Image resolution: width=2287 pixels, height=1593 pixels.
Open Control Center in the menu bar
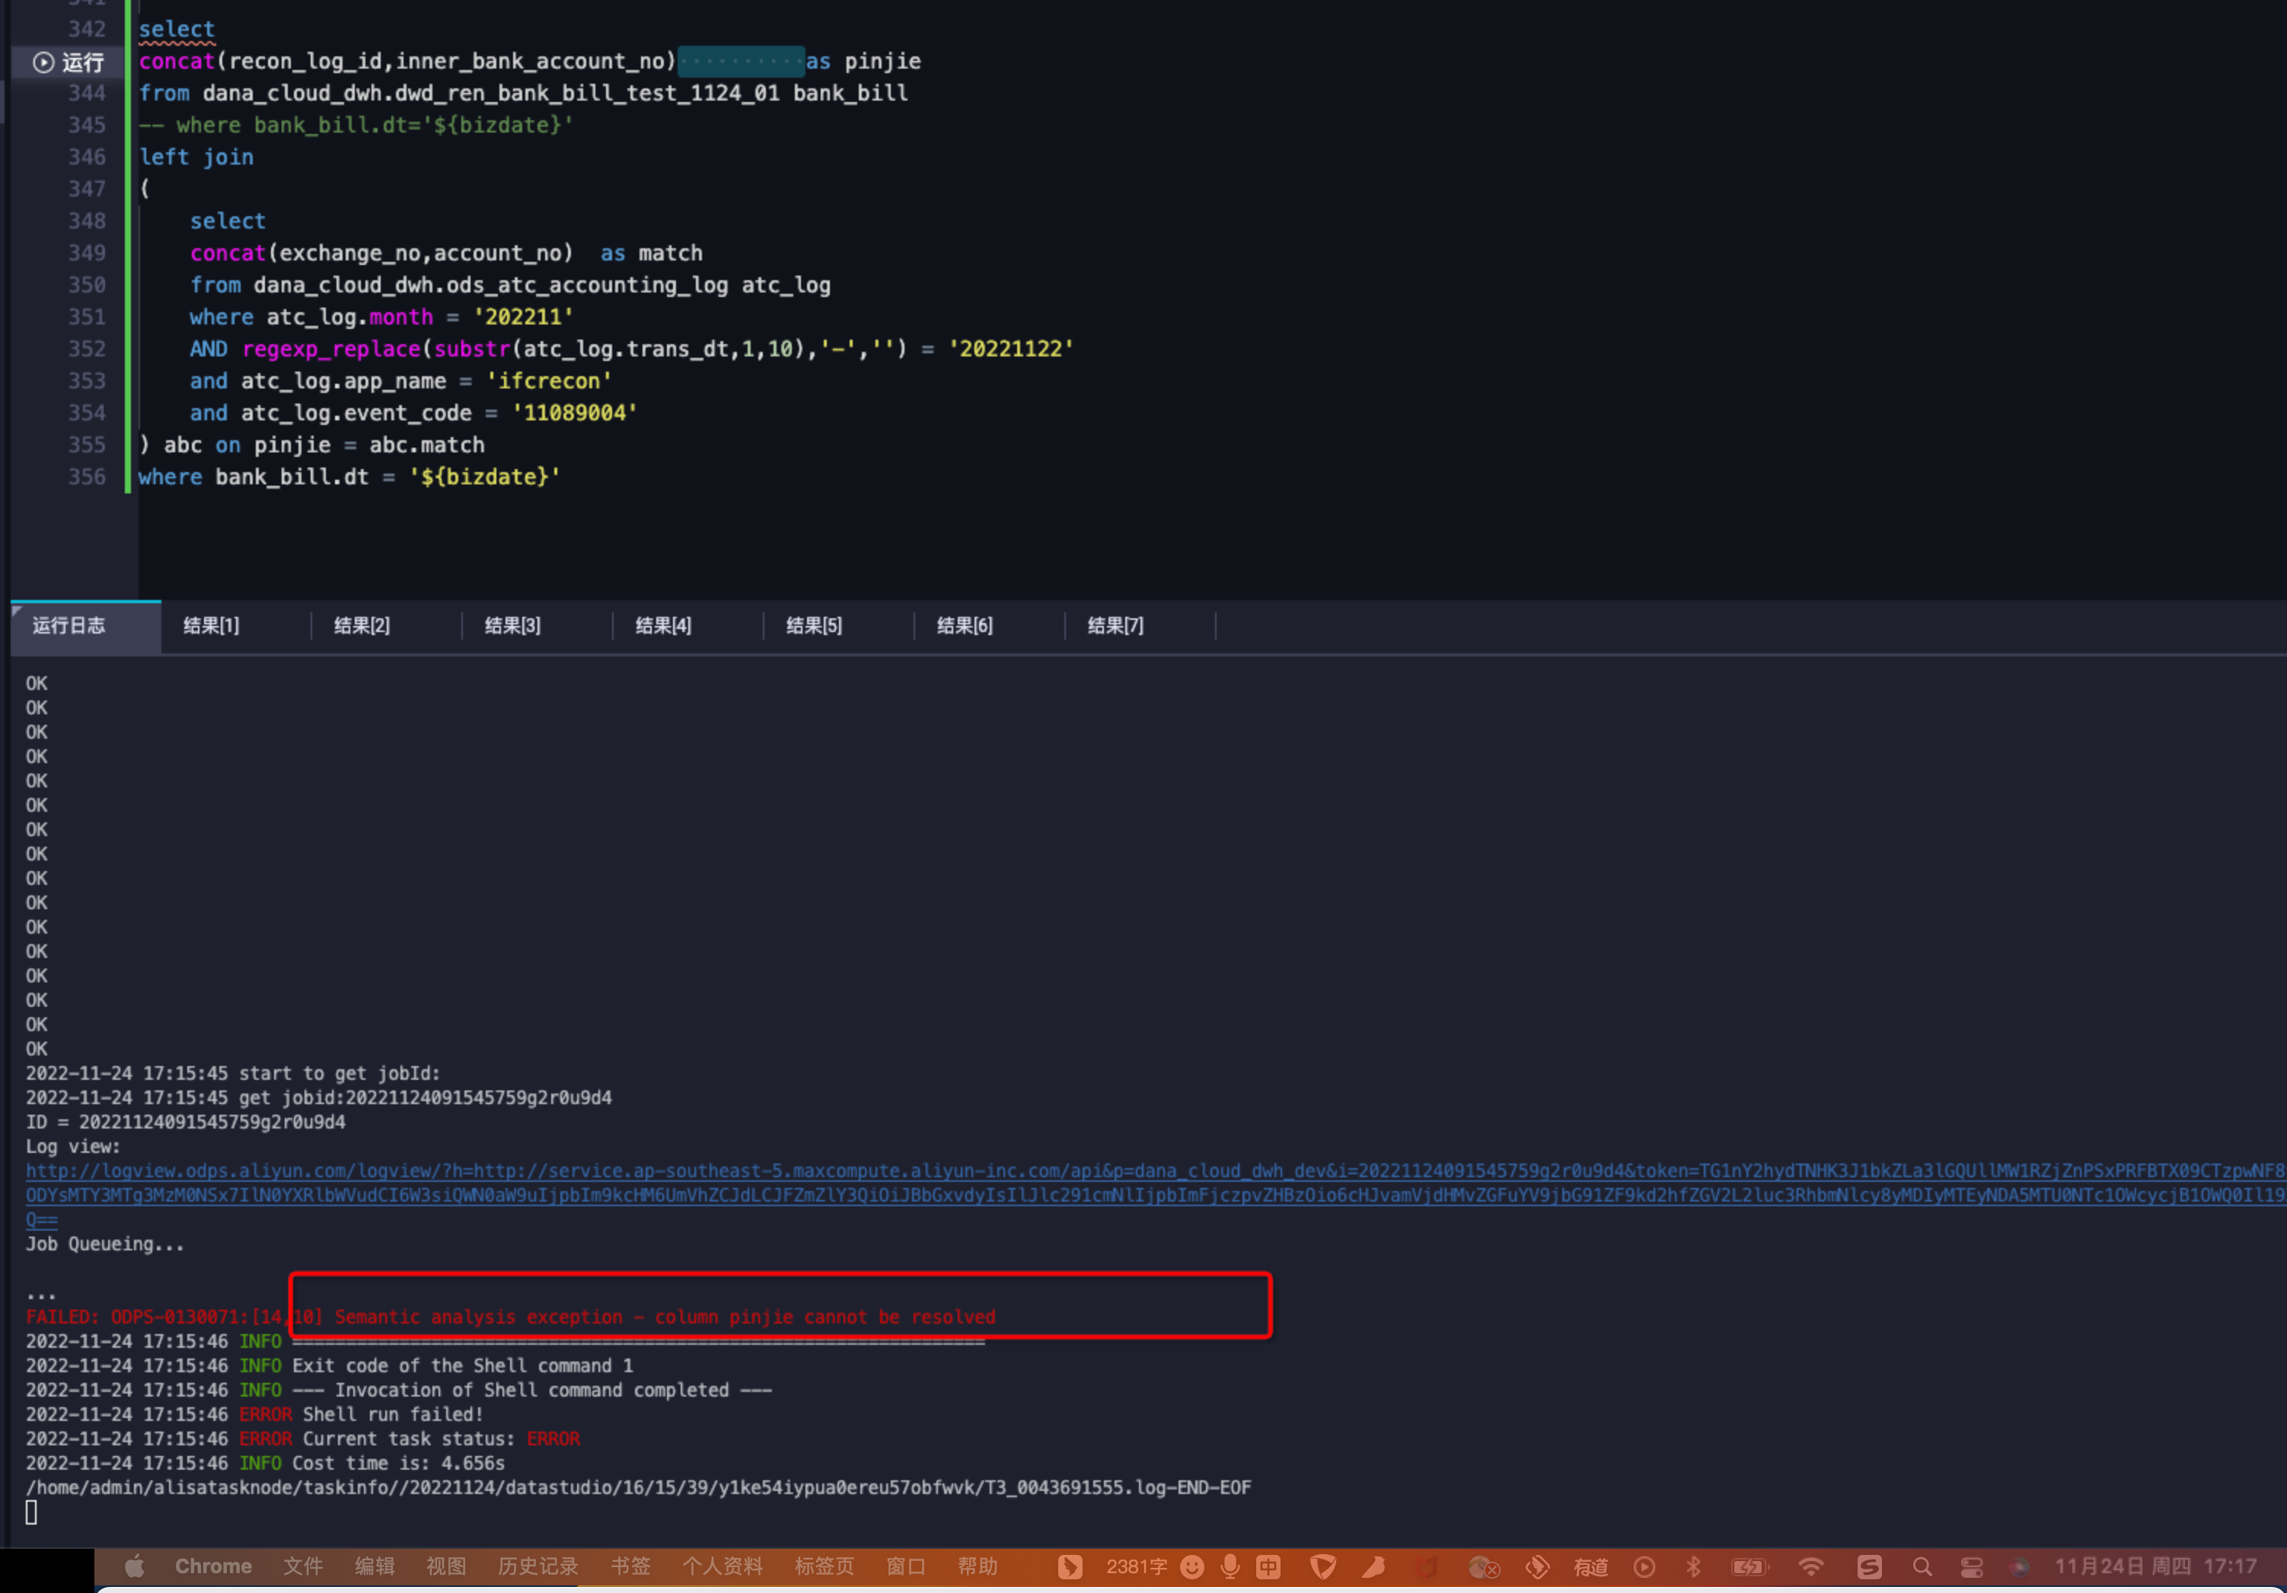pos(1971,1566)
